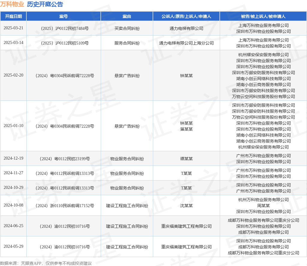Click 物业服务合同纠纷 in the 2024-11-27 row
The height and width of the screenshot is (266, 307).
coord(127,173)
